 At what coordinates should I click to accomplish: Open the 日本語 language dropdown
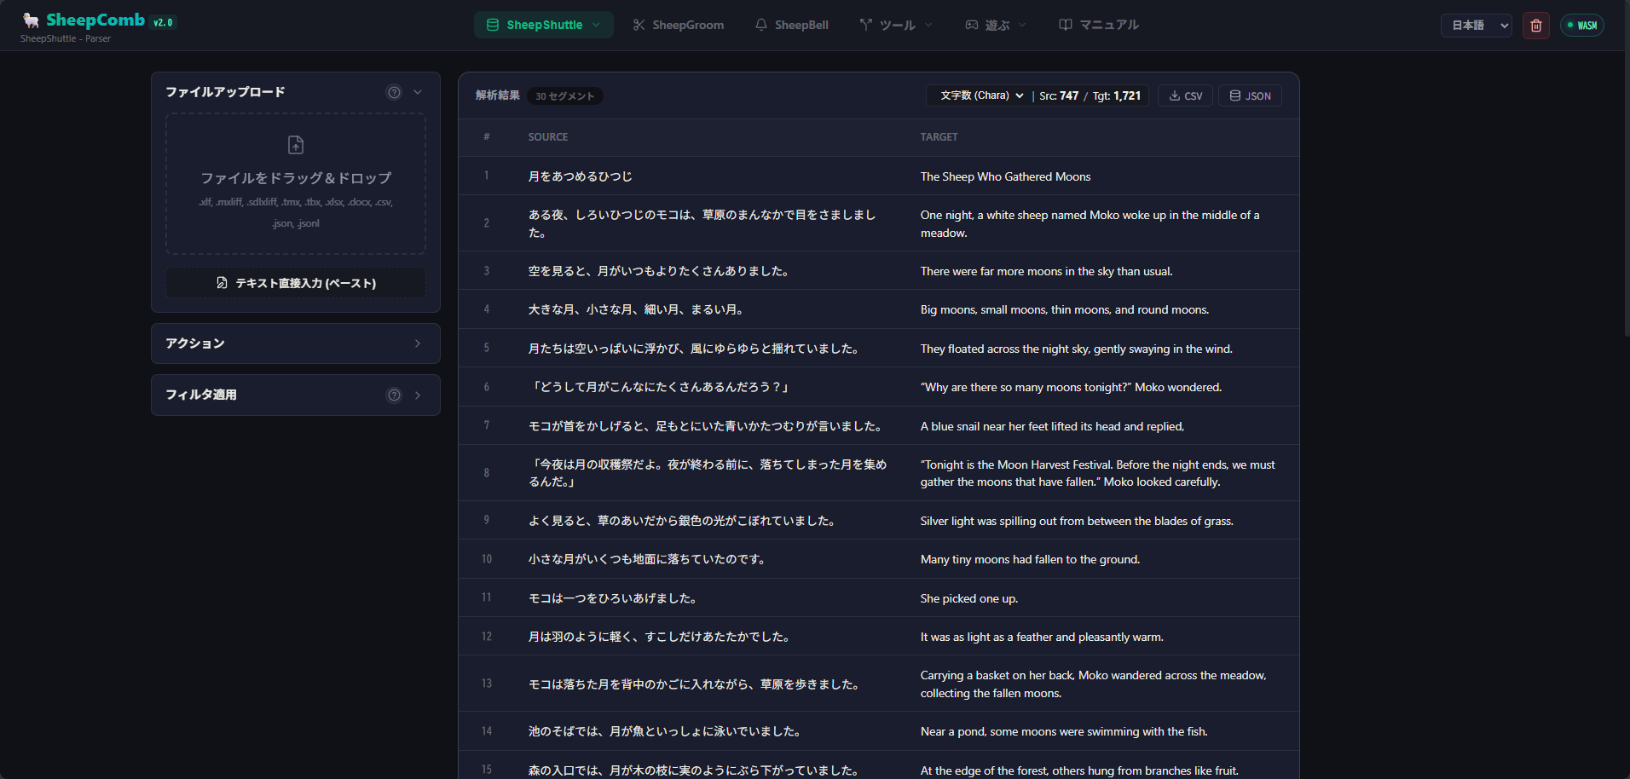pos(1477,26)
